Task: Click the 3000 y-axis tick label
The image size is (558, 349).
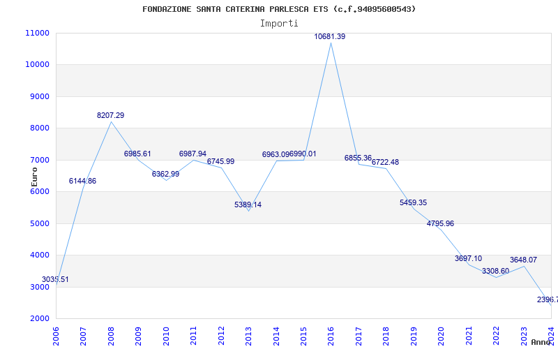Action: point(38,287)
